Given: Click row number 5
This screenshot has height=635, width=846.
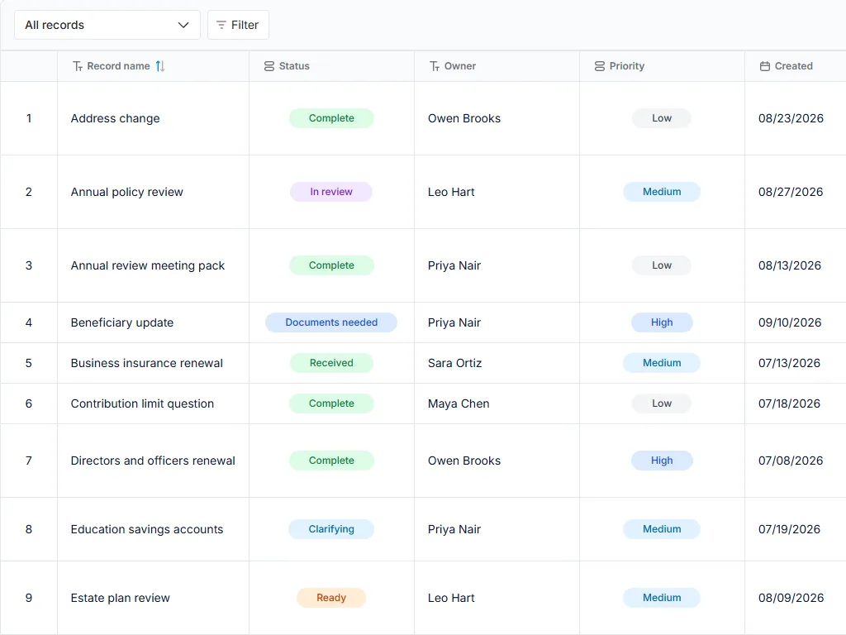Looking at the screenshot, I should [x=29, y=363].
